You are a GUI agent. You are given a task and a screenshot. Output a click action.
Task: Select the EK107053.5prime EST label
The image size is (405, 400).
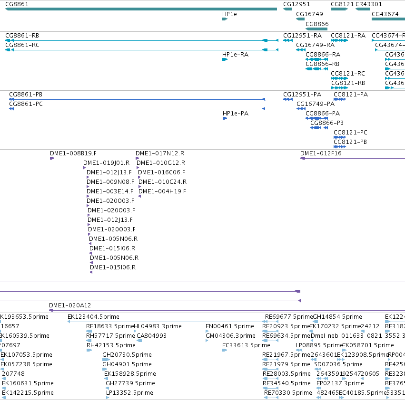tap(26, 355)
